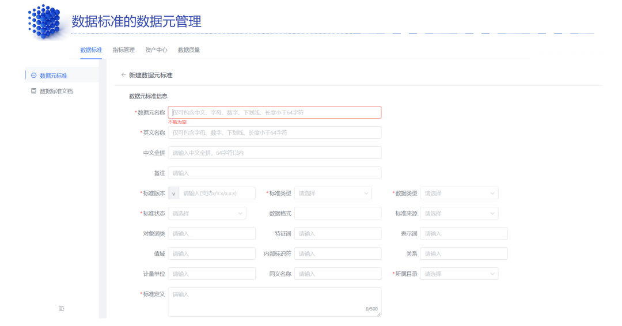622x326 pixels.
Task: Switch to the 数据标准 tab
Action: pos(91,50)
